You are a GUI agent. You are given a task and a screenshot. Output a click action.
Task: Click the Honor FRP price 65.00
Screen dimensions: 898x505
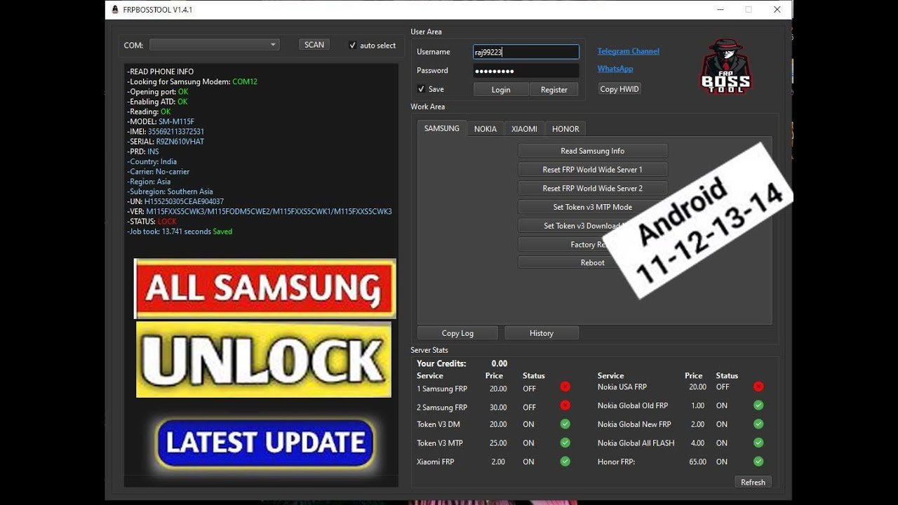click(697, 462)
